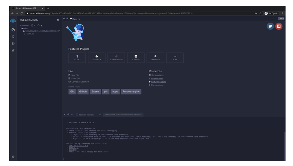Open the SOLHINT LINTER featured plugin
This screenshot has height=166, width=293.
click(116, 58)
